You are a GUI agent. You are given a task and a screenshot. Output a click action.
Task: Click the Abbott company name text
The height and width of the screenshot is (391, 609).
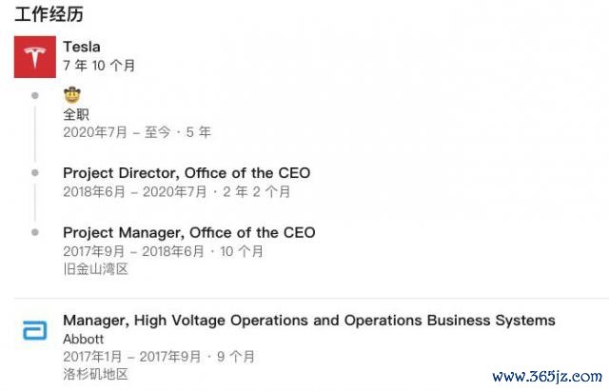pyautogui.click(x=83, y=339)
